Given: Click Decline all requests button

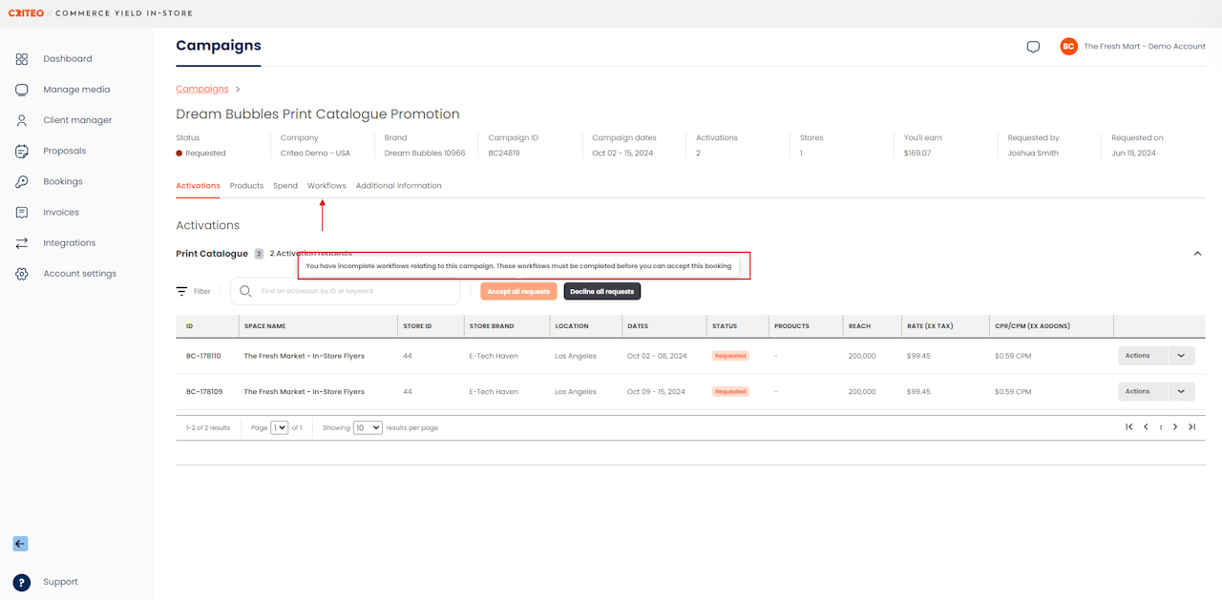Looking at the screenshot, I should coord(601,292).
